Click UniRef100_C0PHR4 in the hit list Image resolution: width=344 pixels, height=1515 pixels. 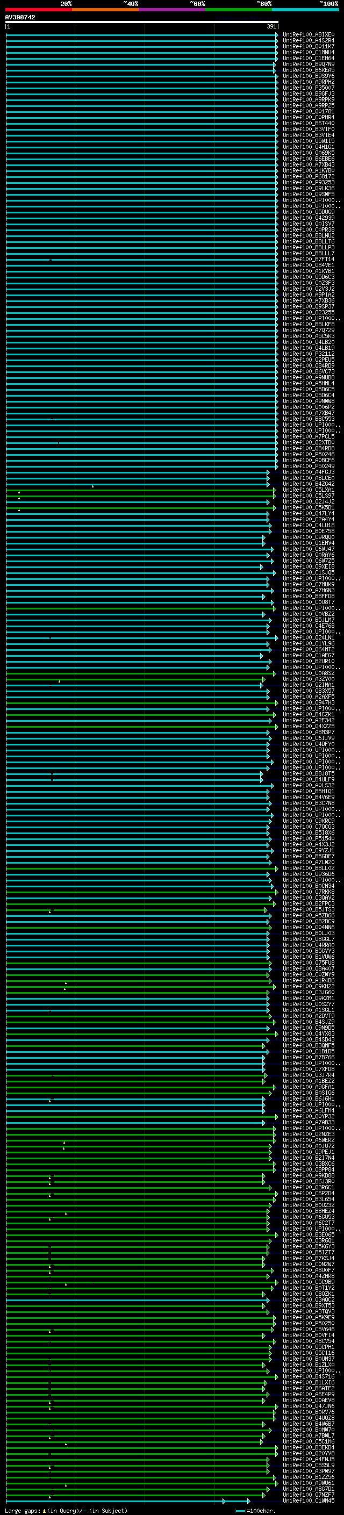[309, 117]
